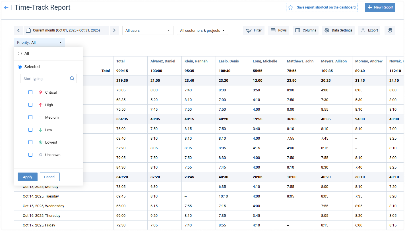Check the Critical priority checkbox
This screenshot has height=231, width=405.
(30, 92)
